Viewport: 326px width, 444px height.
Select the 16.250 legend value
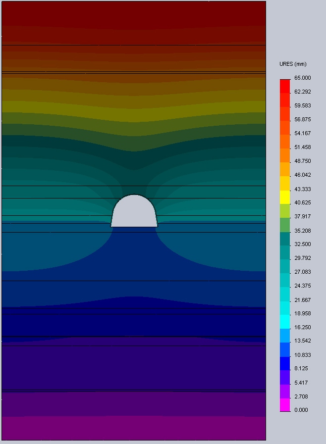[303, 328]
